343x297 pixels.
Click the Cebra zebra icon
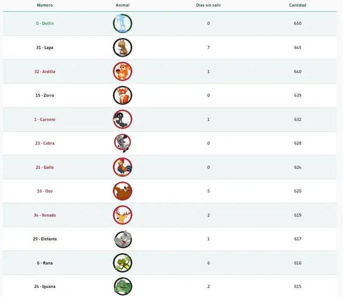[x=122, y=143]
